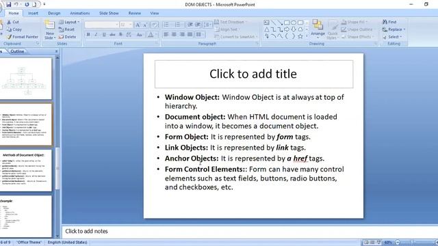The width and height of the screenshot is (438, 246).
Task: Open the Layout dropdown
Action: (69, 22)
